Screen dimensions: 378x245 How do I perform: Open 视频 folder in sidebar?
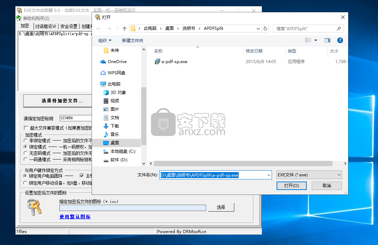111,101
